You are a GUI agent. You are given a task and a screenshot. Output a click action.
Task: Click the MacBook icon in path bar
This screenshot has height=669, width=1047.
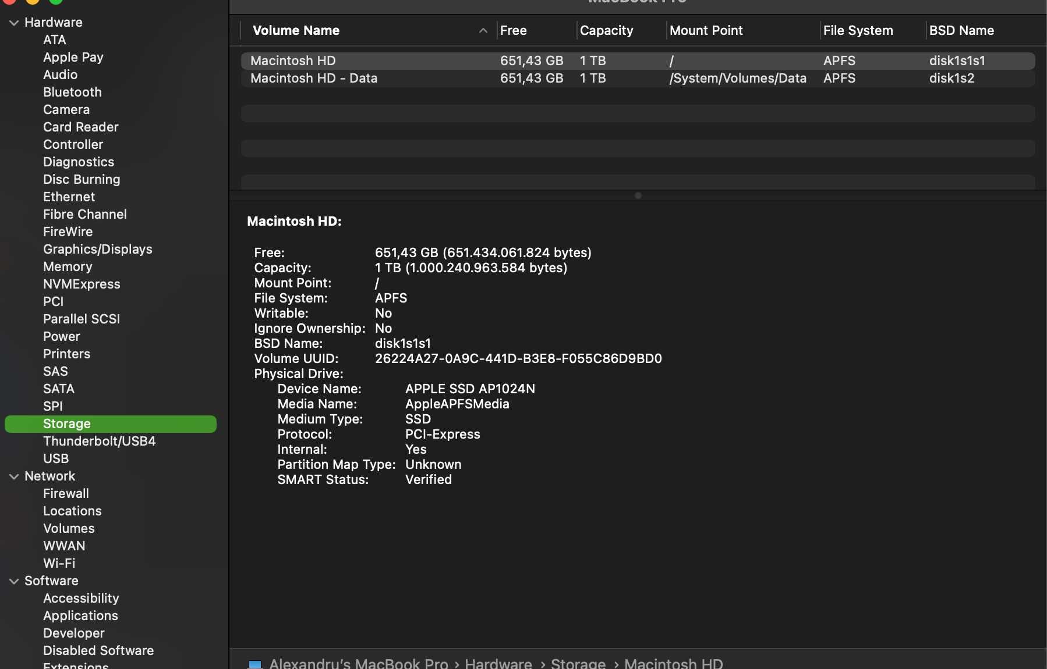point(255,664)
